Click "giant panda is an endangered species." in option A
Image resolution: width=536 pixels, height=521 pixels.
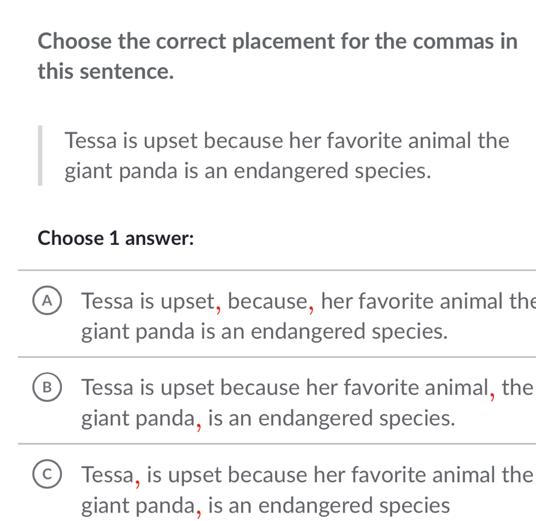tap(265, 331)
